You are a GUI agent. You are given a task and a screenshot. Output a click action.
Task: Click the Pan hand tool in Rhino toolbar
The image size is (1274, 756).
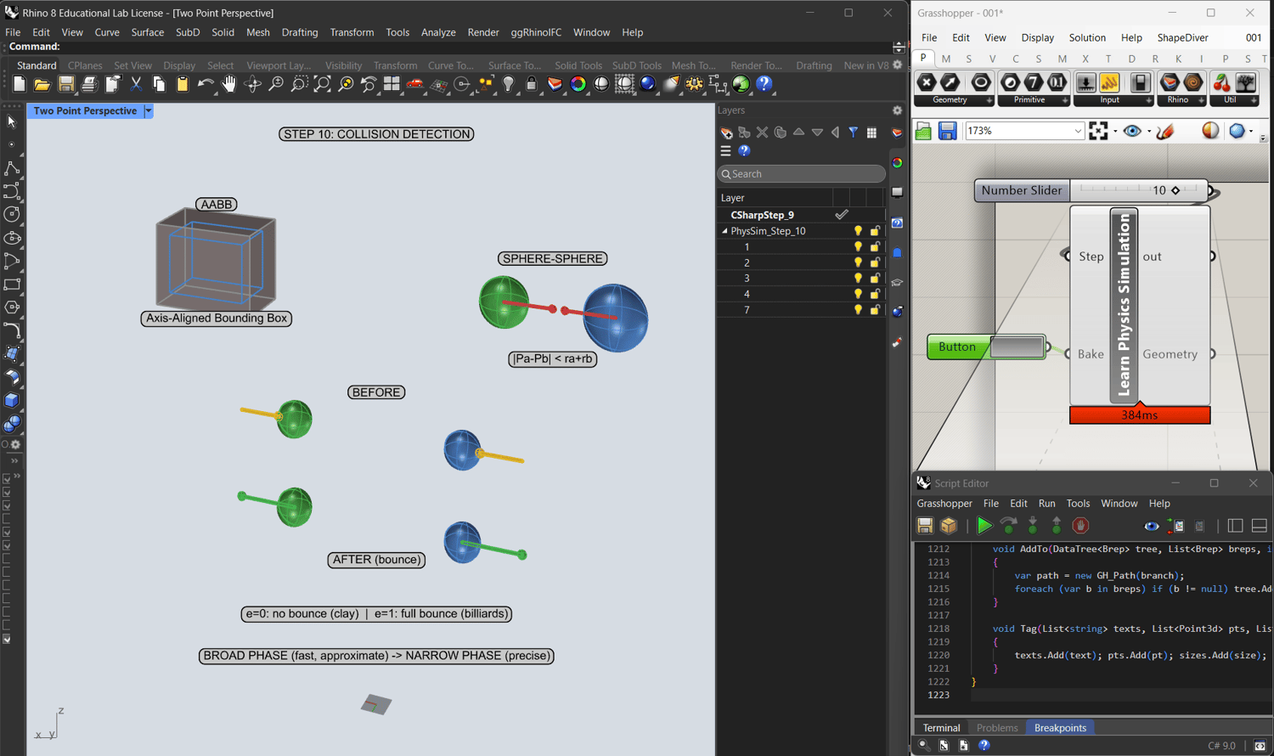pyautogui.click(x=228, y=84)
